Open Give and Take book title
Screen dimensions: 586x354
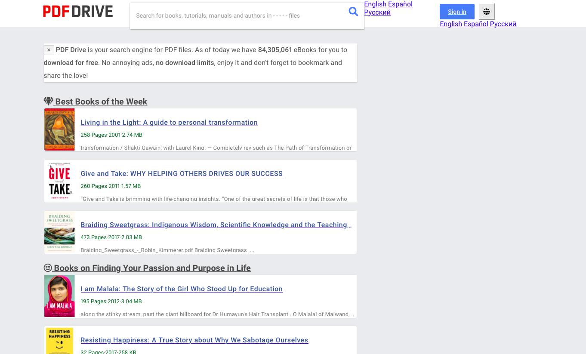182,173
